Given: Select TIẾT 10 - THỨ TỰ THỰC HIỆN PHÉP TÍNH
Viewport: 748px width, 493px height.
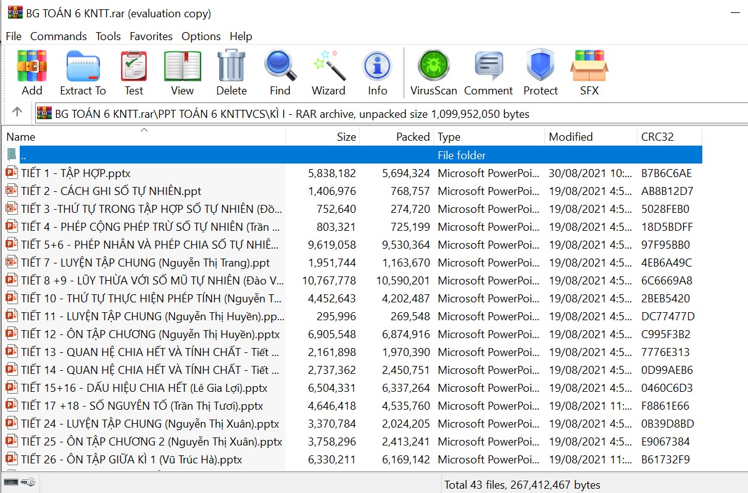Looking at the screenshot, I should 352,298.
